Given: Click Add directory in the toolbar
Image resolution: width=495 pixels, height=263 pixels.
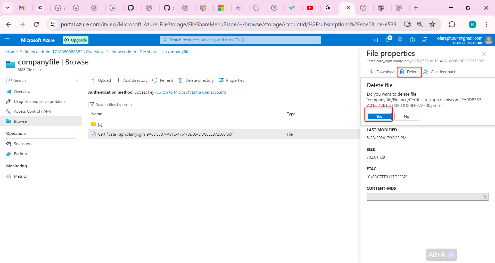Looking at the screenshot, I should pos(132,80).
